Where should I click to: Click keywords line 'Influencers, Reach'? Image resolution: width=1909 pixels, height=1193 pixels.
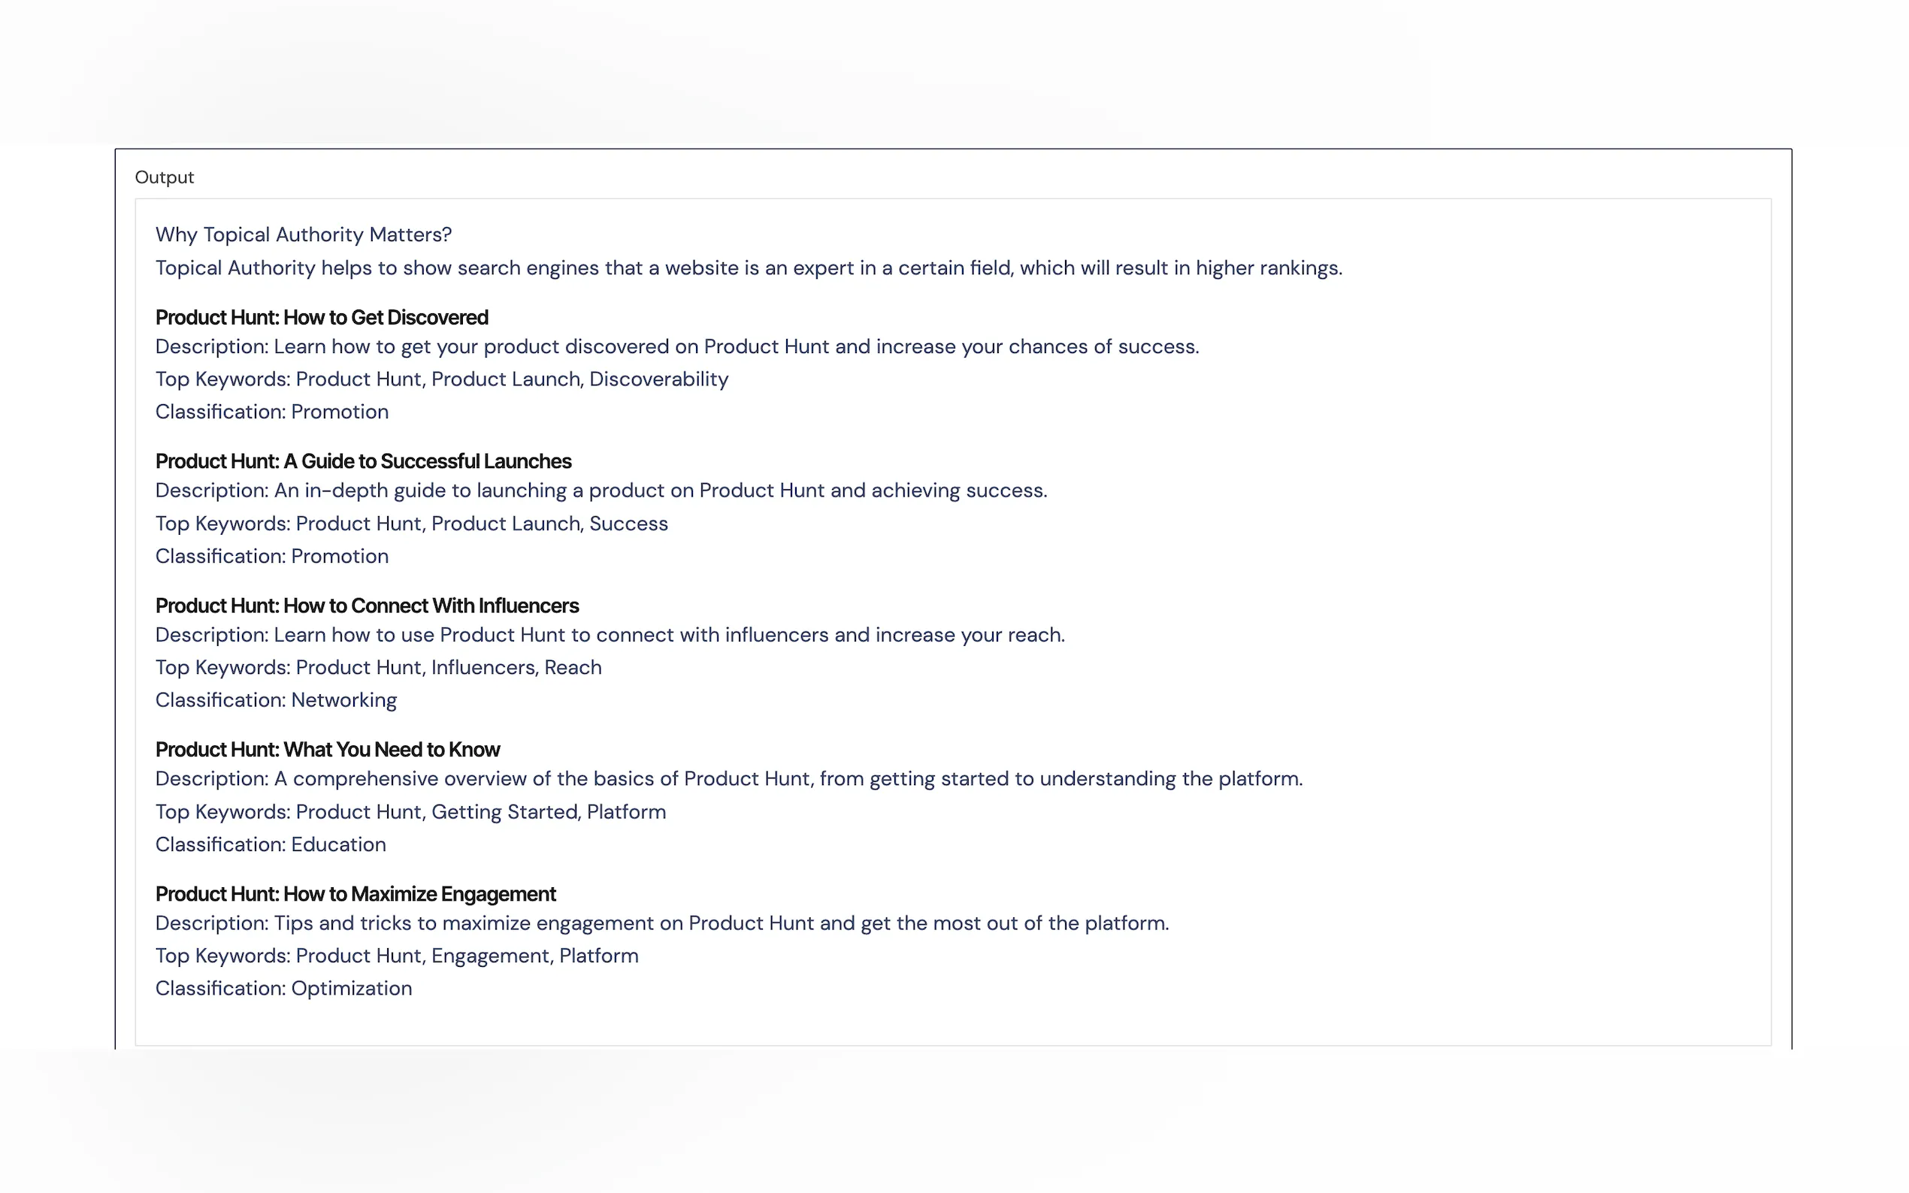click(378, 668)
